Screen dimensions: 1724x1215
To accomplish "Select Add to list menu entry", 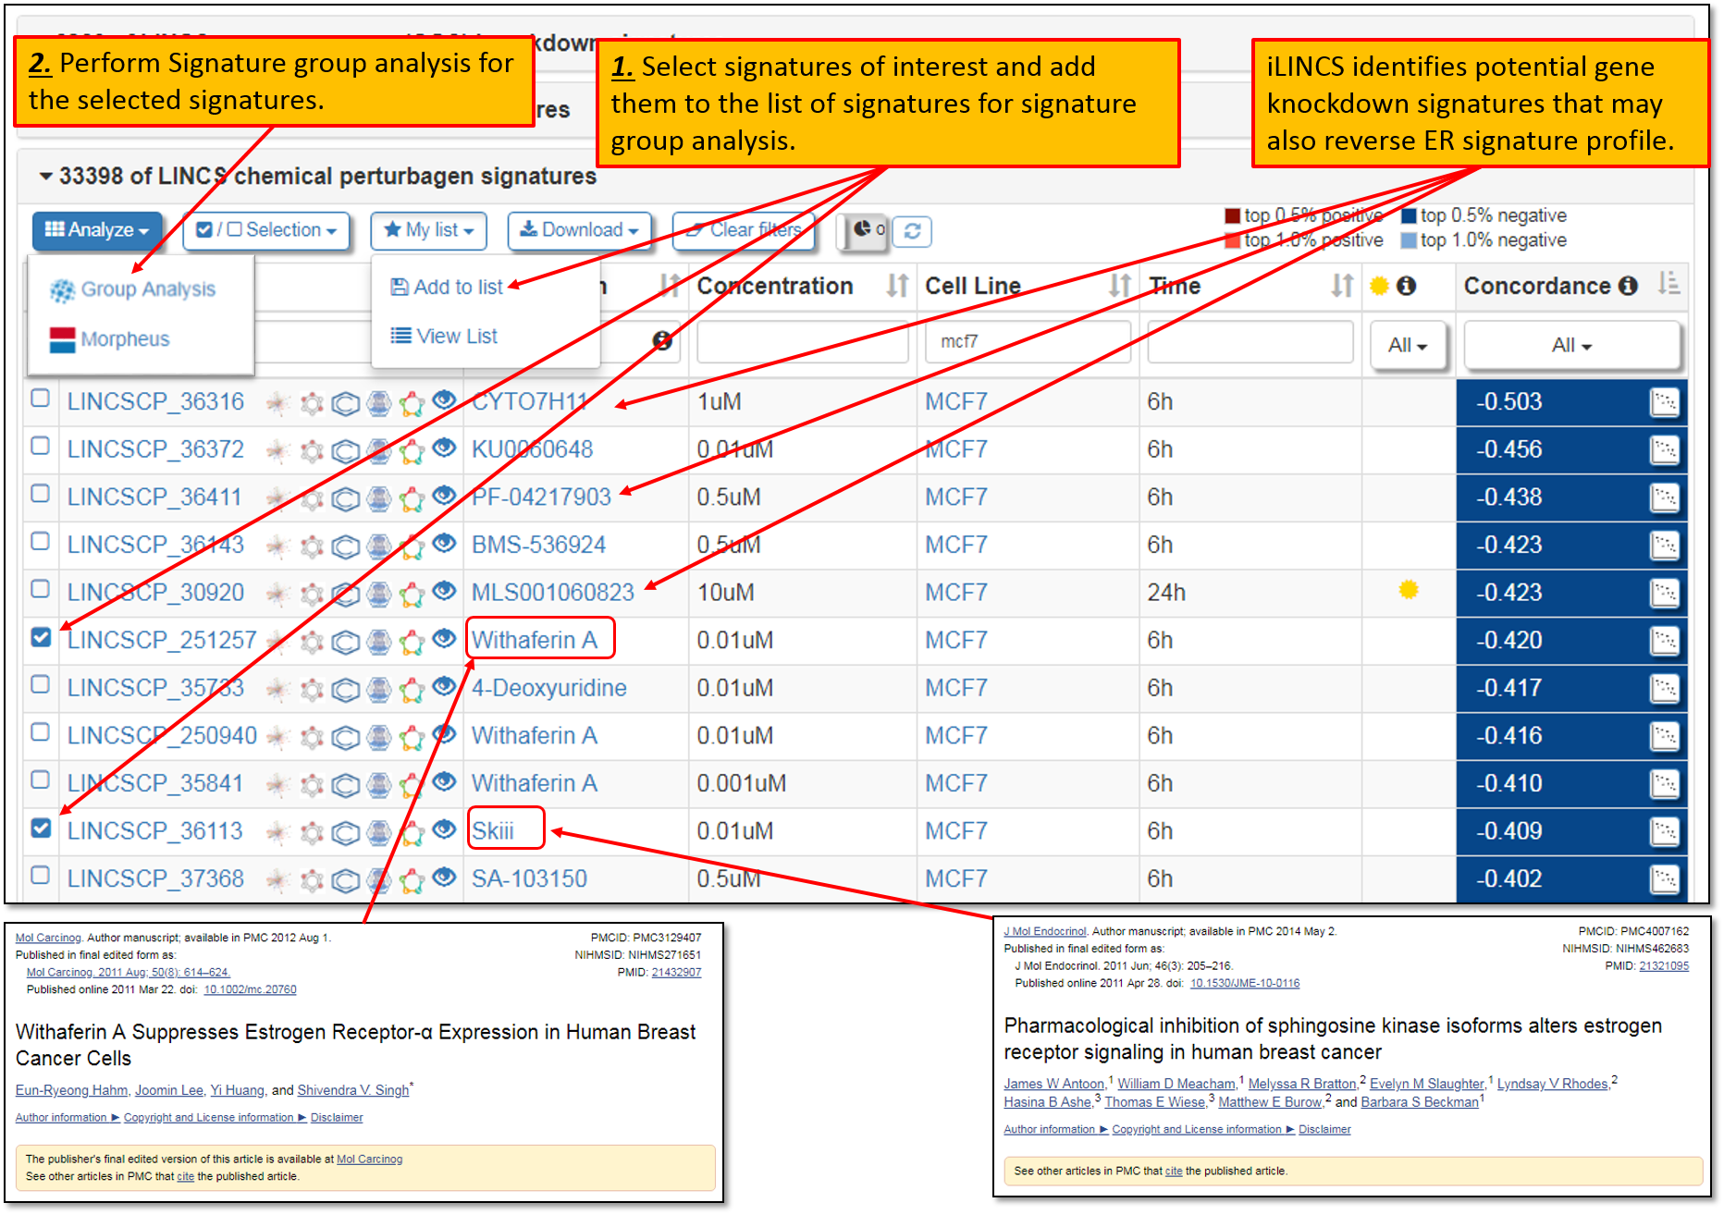I will tap(457, 288).
